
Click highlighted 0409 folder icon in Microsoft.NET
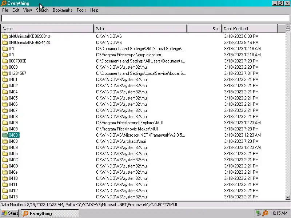coord(5,135)
